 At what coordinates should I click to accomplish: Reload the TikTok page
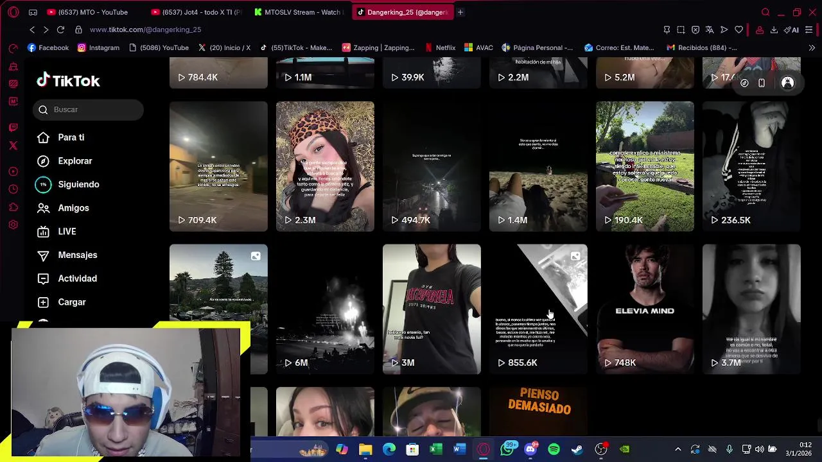point(60,30)
